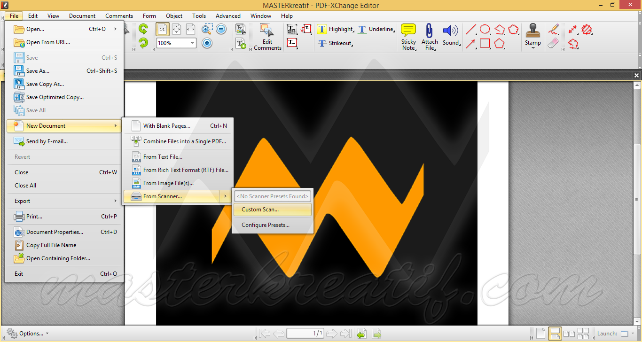Expand the Export submenu
This screenshot has height=342, width=642.
coord(64,201)
